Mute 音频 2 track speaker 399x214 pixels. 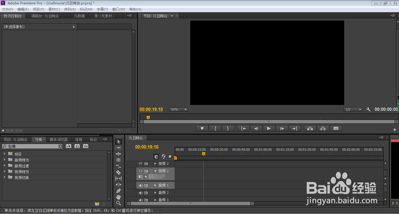(x=141, y=193)
